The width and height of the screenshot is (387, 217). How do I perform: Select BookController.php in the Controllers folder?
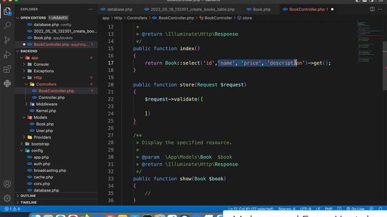click(x=56, y=91)
